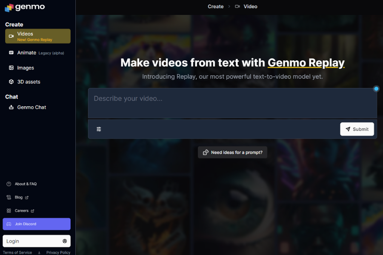
Task: Open the prompt settings sliders icon
Action: 99,128
